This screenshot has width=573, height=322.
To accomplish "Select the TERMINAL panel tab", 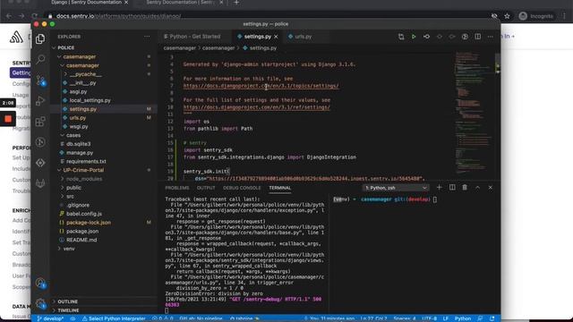I will 280,188.
